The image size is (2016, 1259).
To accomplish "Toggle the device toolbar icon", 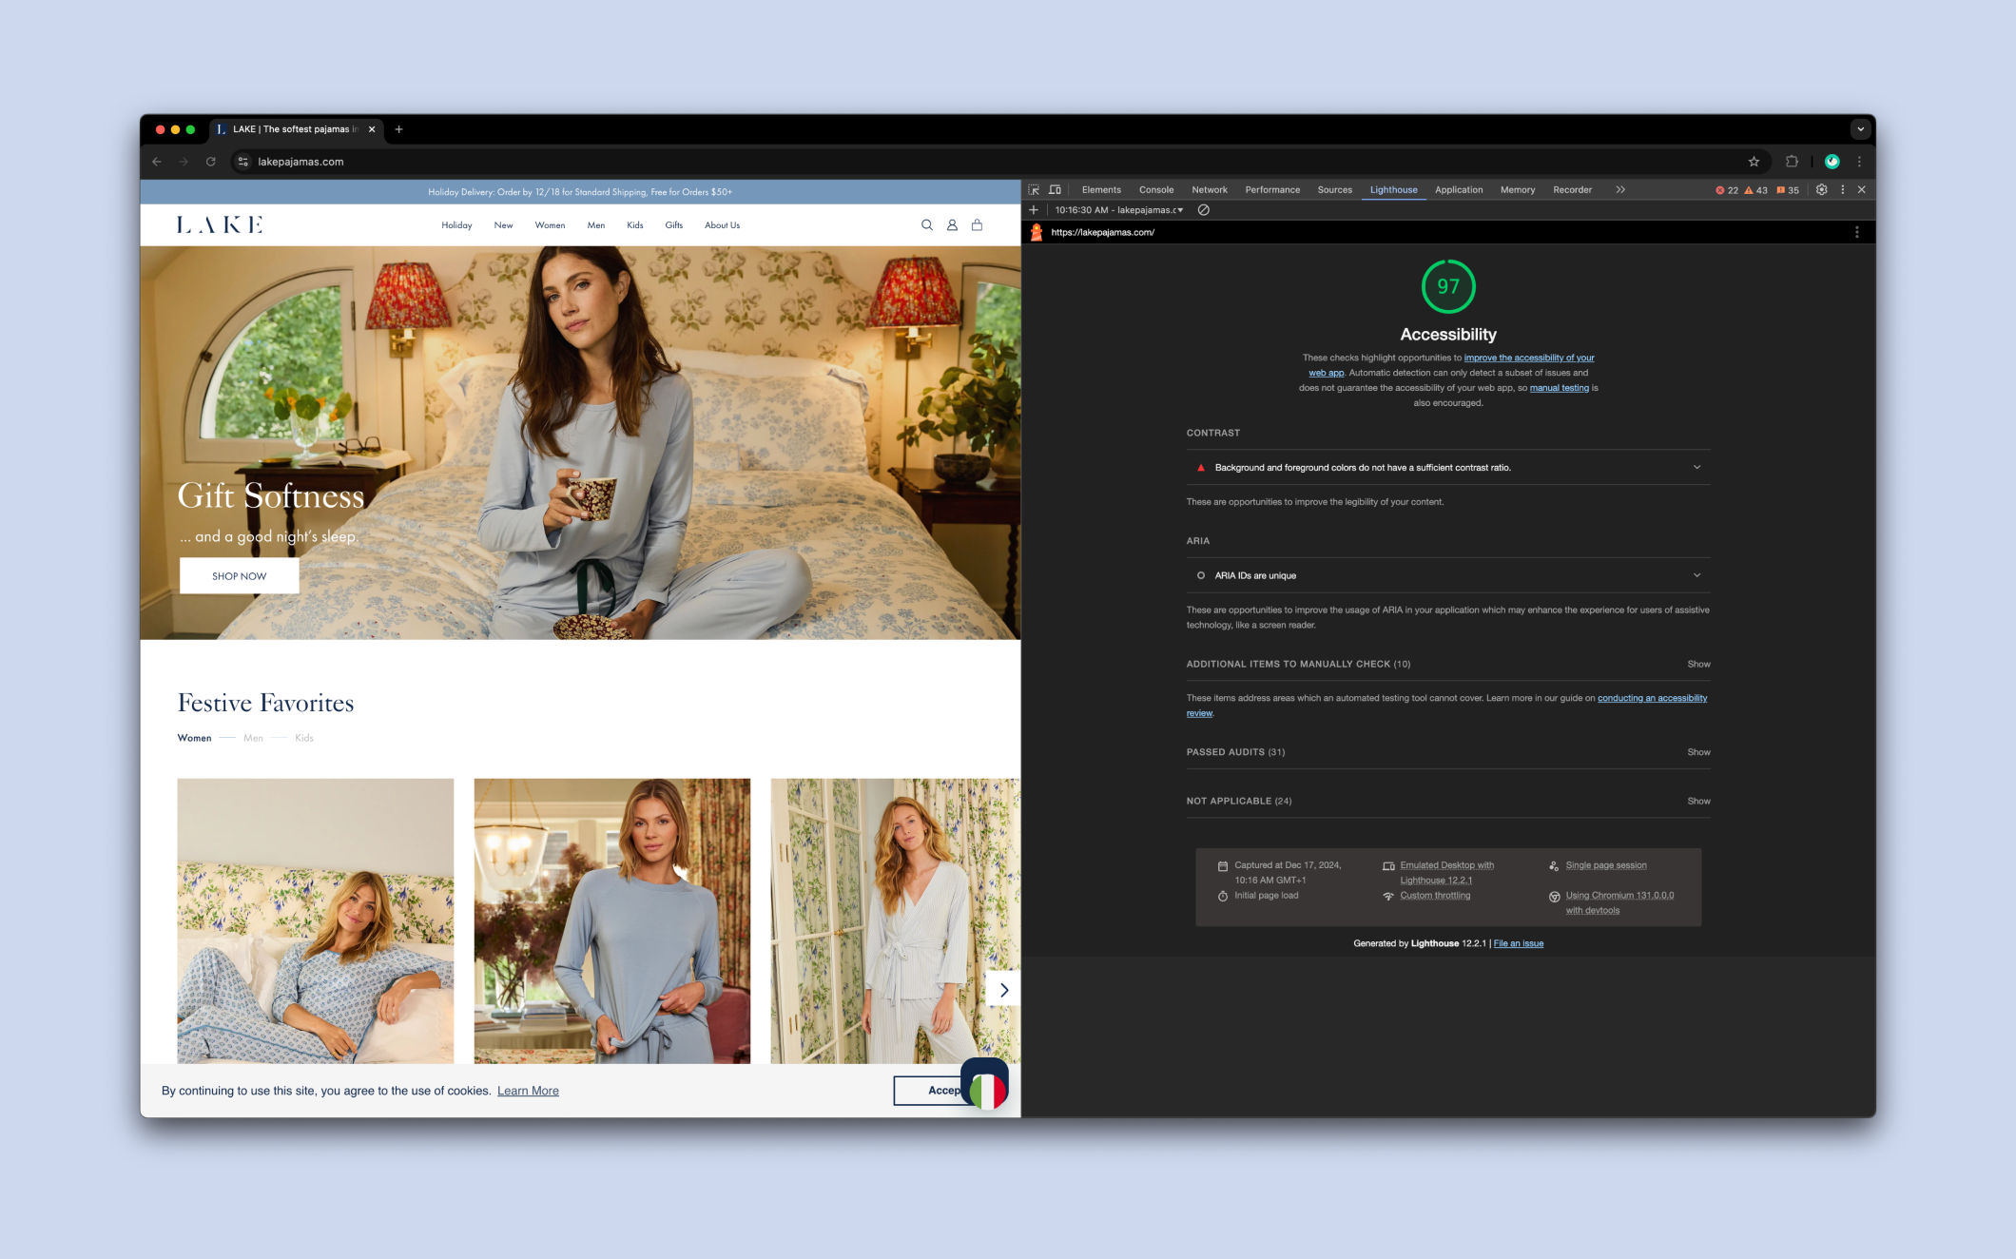I will [1055, 190].
